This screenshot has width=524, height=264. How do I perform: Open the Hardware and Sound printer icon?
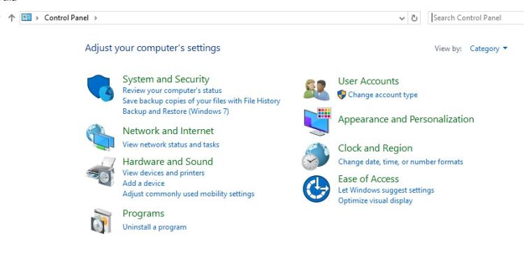101,171
